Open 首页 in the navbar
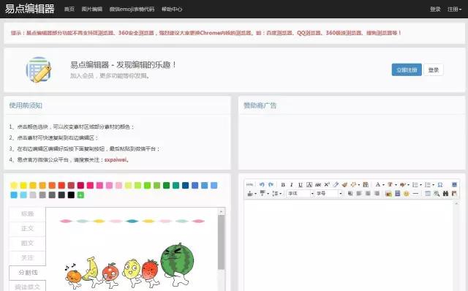 point(69,10)
